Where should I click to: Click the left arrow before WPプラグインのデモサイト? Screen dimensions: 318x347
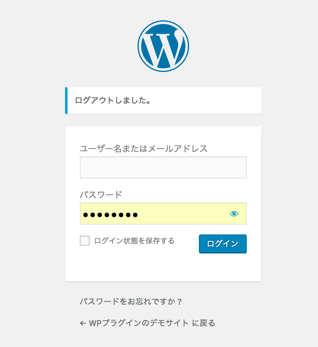point(83,323)
